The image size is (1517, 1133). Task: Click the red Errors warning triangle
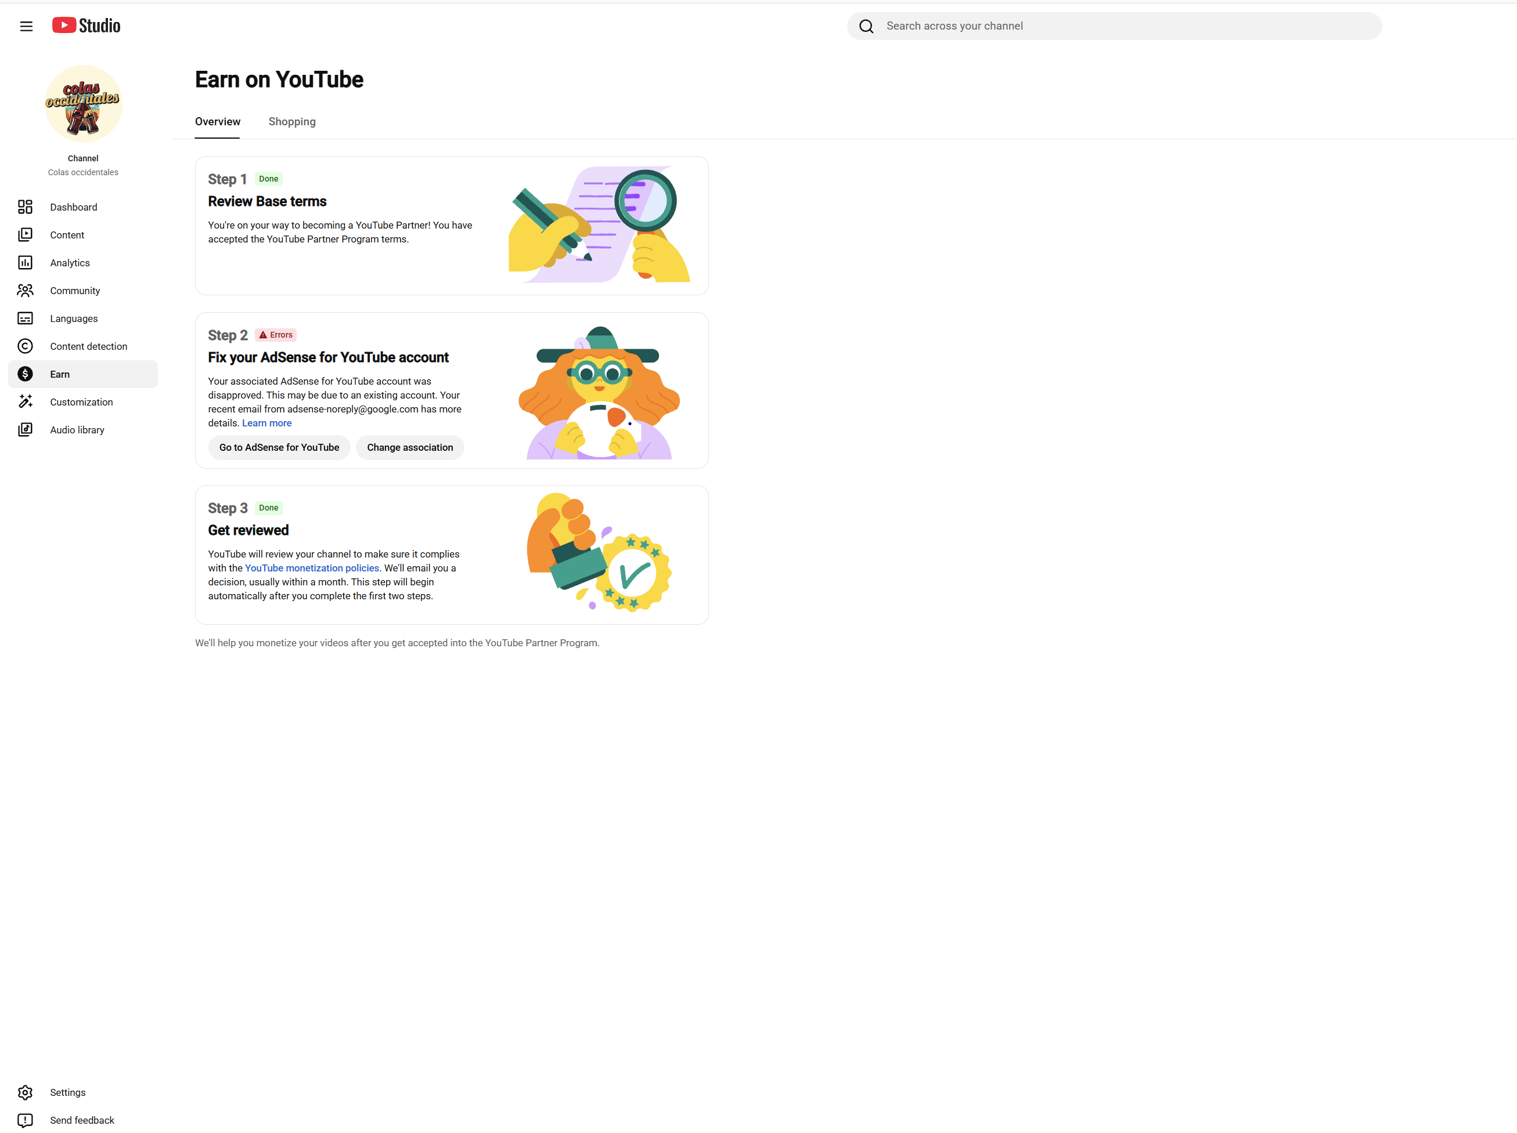click(x=262, y=335)
